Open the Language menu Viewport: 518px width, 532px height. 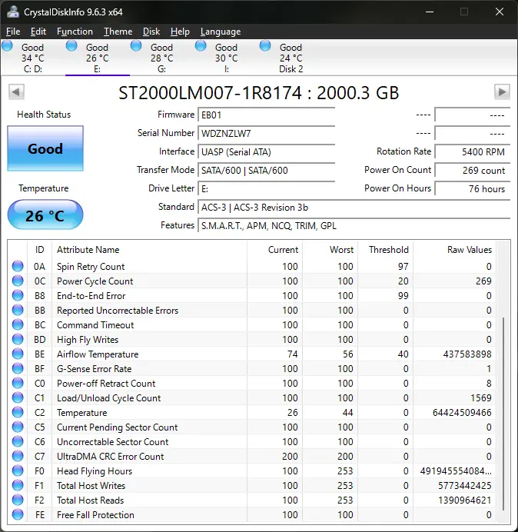[221, 32]
